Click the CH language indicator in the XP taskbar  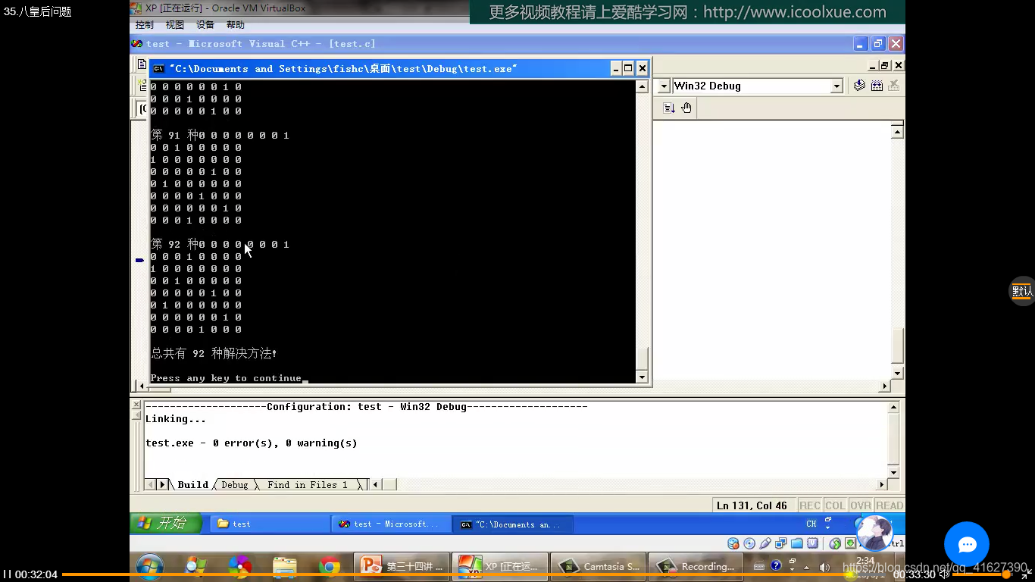click(811, 524)
